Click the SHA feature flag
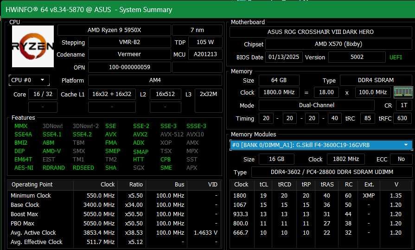 (x=111, y=168)
